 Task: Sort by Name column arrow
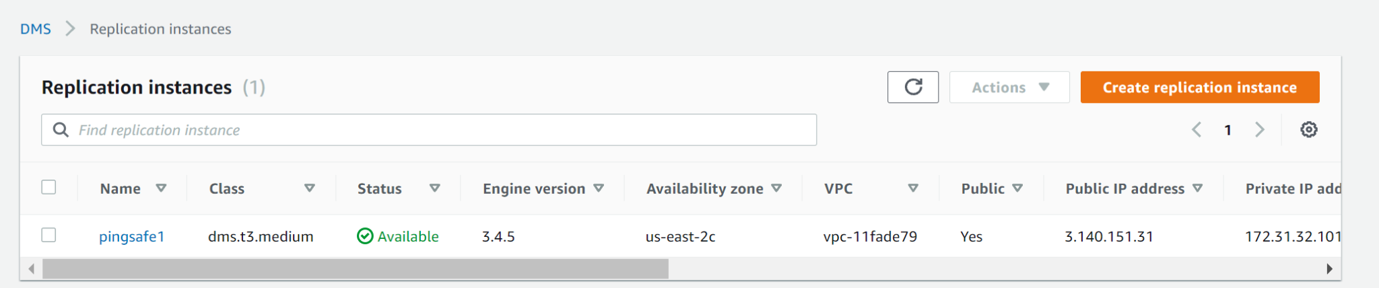(161, 188)
